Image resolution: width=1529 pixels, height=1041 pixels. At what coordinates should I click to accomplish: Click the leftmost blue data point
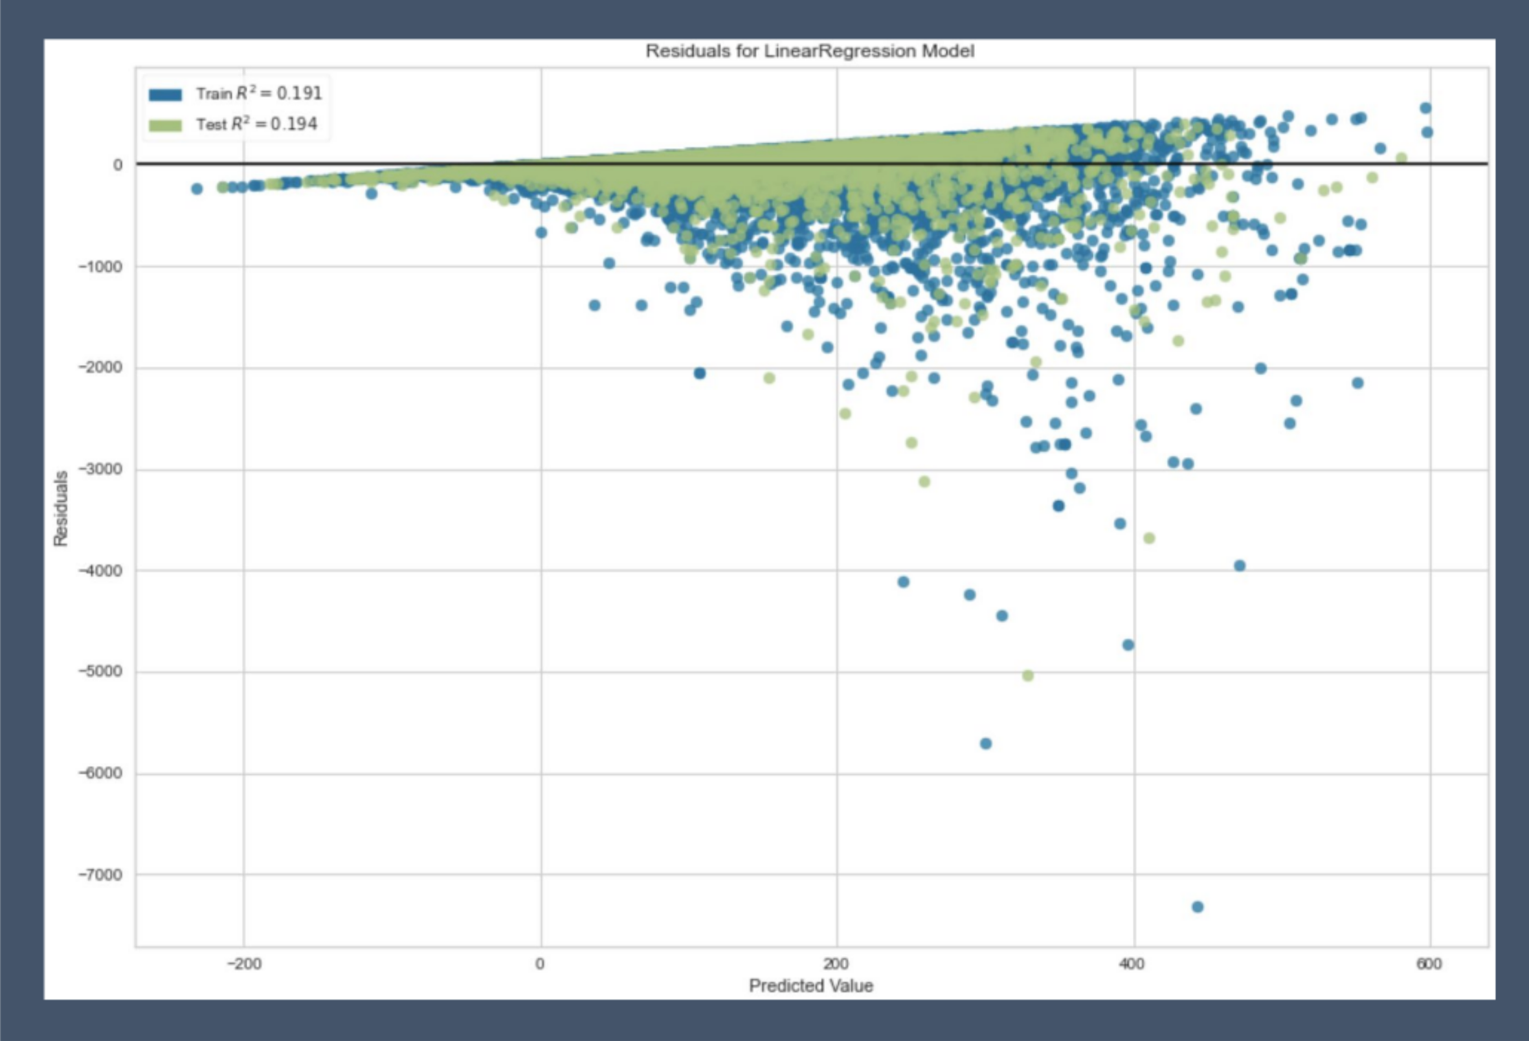click(x=196, y=189)
